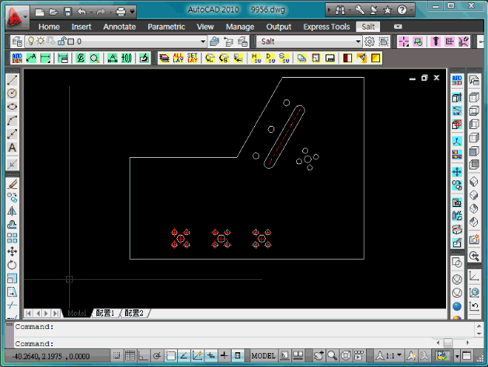The image size is (488, 367).
Task: Toggle Dynamic UCS in status bar
Action: point(197,355)
